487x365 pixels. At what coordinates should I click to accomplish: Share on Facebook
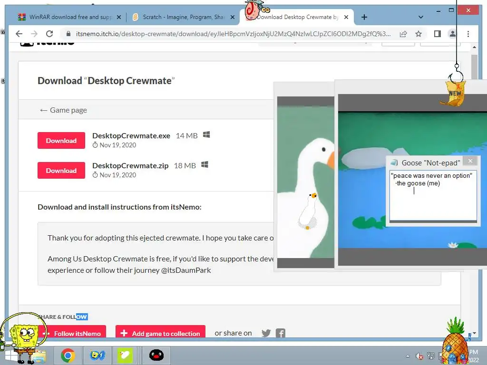click(x=281, y=333)
